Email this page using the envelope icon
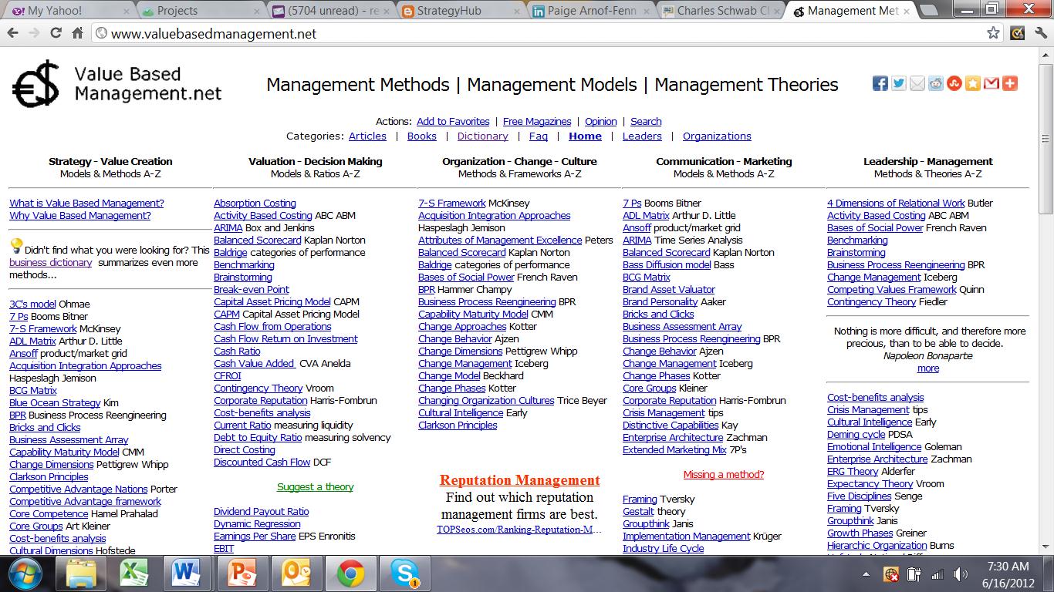1054x592 pixels. click(x=917, y=83)
